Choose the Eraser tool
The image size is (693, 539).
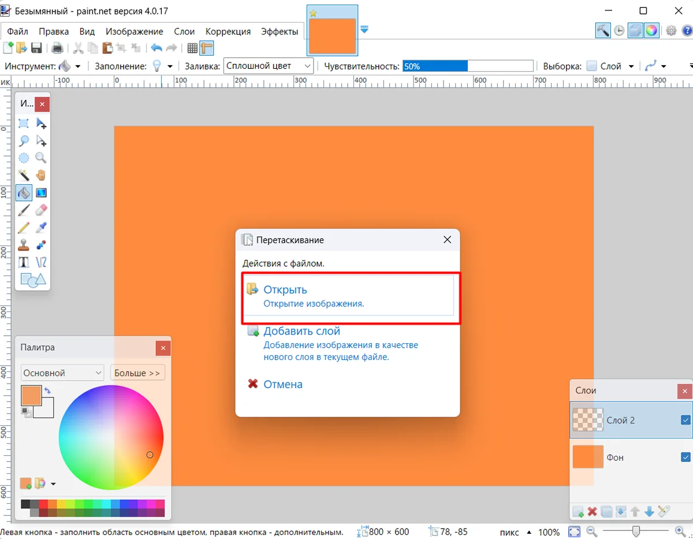click(x=41, y=210)
